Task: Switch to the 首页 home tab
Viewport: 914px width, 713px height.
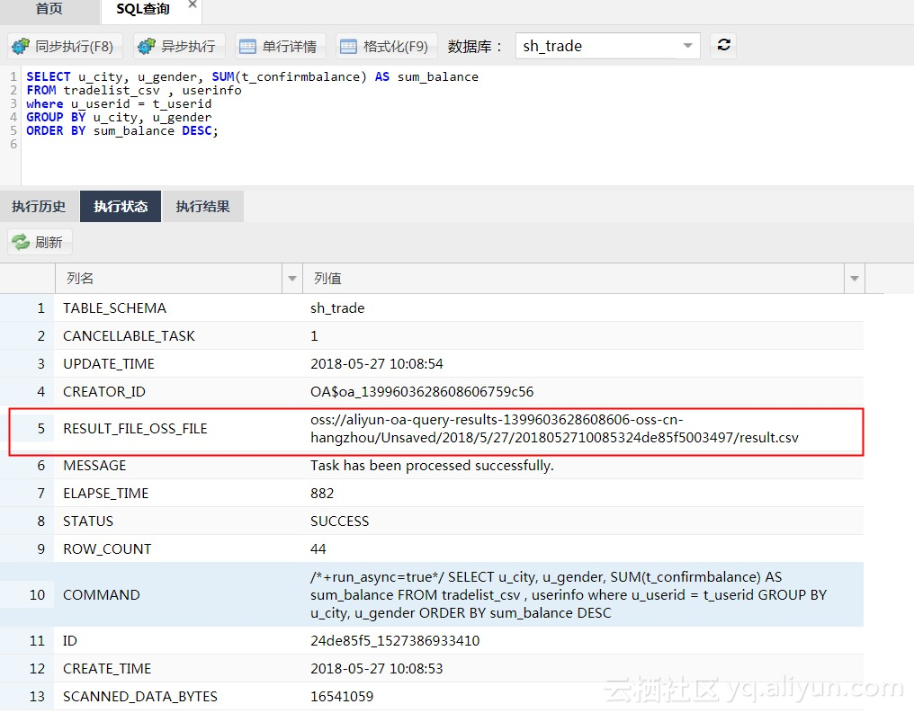Action: tap(49, 9)
